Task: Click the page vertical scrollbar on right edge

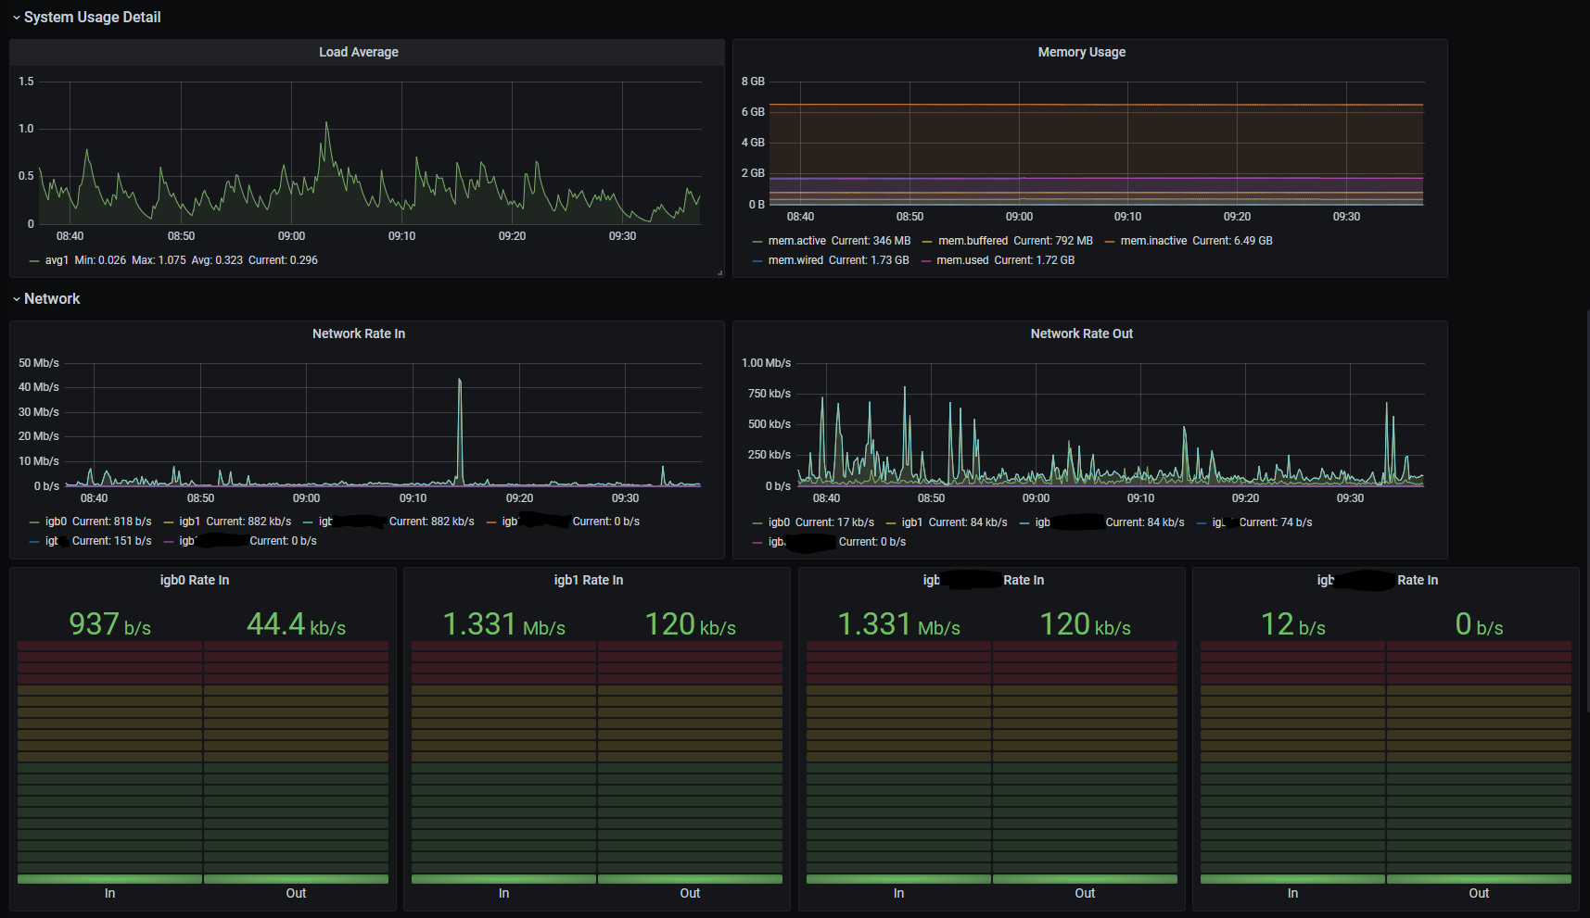Action: (1587, 509)
